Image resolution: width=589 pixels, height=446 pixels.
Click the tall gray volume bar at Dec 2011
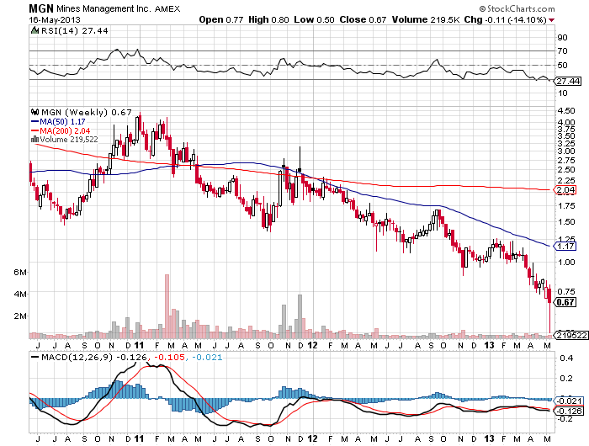click(x=300, y=316)
